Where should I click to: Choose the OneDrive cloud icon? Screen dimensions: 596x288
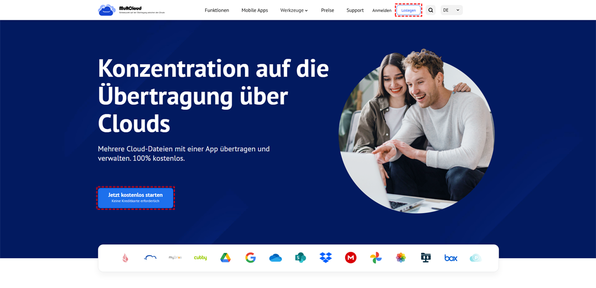coord(276,258)
